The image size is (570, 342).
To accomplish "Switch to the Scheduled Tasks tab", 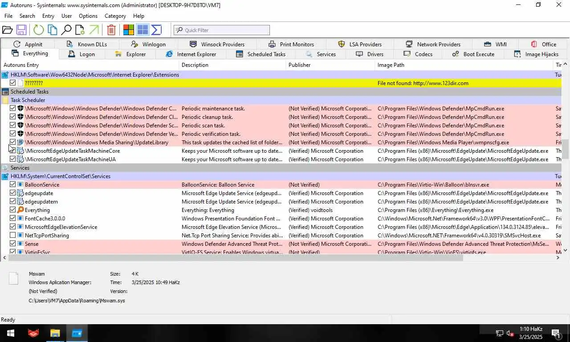I will [x=261, y=54].
